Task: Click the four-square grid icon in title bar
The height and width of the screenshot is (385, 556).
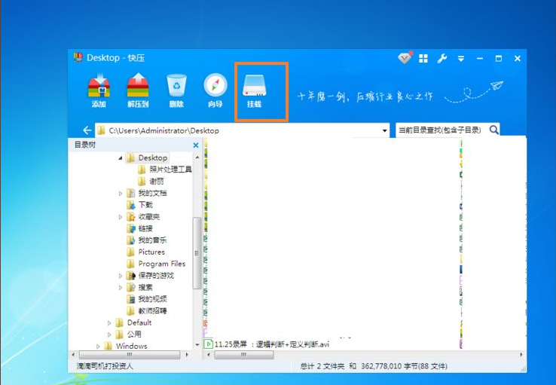Action: [423, 58]
